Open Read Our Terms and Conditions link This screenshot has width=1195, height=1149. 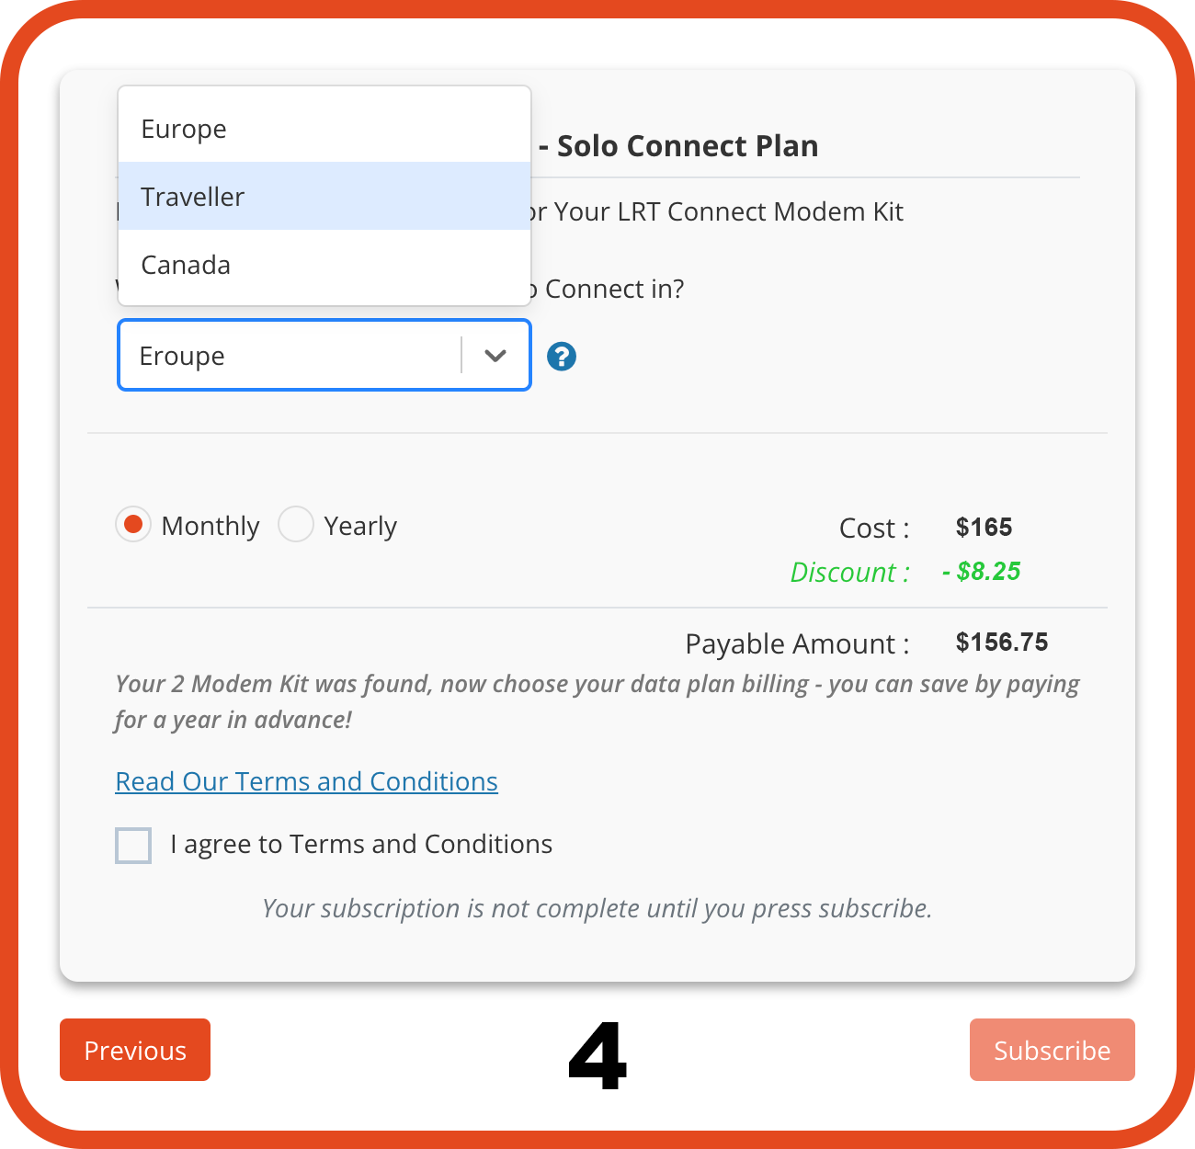[306, 781]
